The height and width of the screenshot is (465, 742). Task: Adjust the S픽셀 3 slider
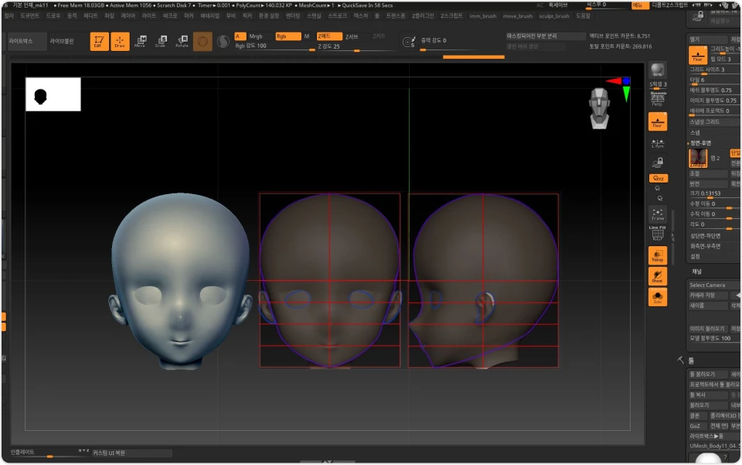[658, 85]
